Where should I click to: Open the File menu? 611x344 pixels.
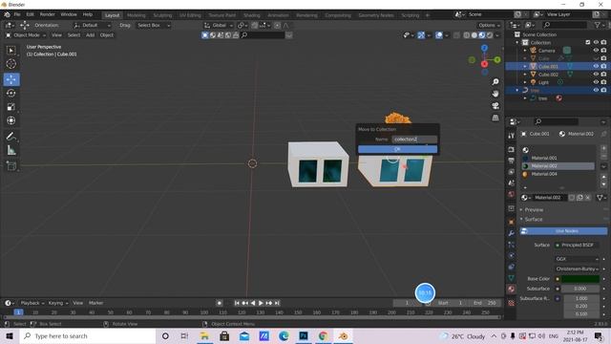(x=17, y=14)
